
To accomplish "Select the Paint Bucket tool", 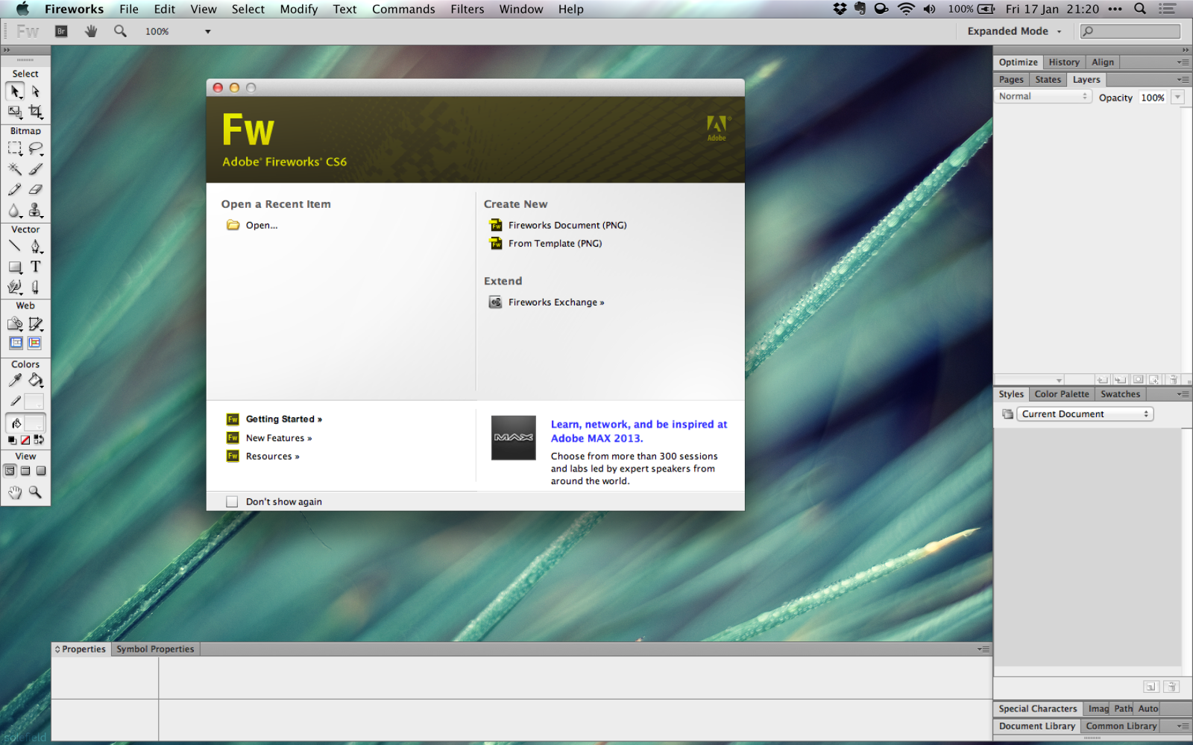I will [x=35, y=381].
